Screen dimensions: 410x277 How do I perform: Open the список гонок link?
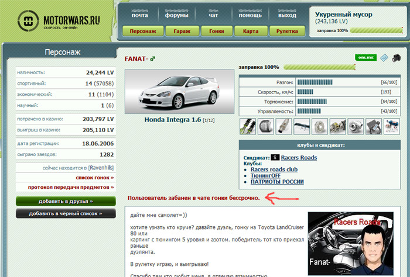[95, 178]
